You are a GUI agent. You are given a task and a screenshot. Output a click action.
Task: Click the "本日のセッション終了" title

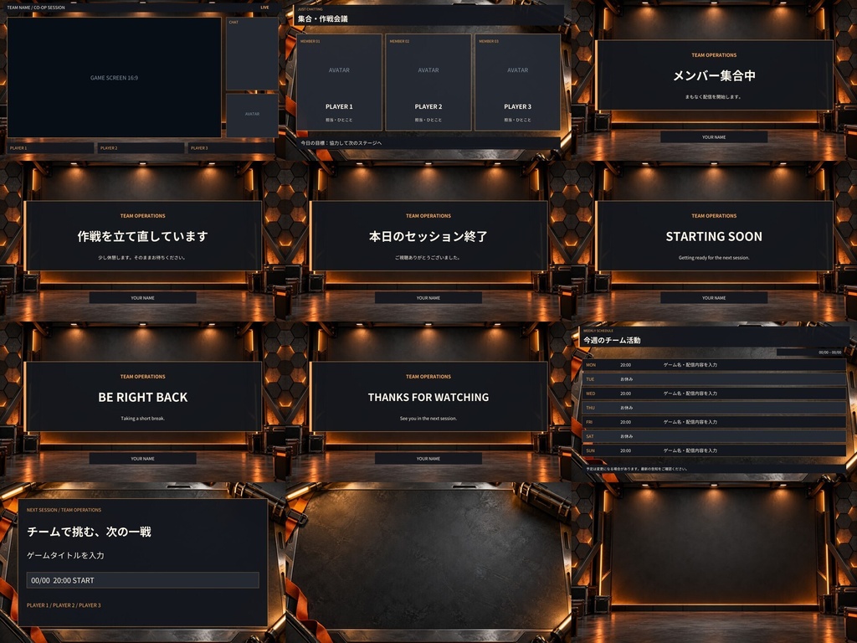pos(428,236)
